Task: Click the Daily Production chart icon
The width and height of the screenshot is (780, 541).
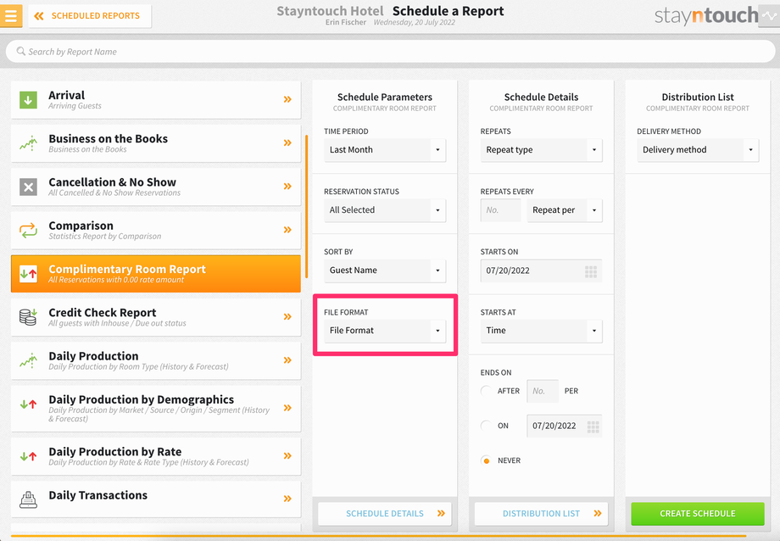Action: point(28,360)
